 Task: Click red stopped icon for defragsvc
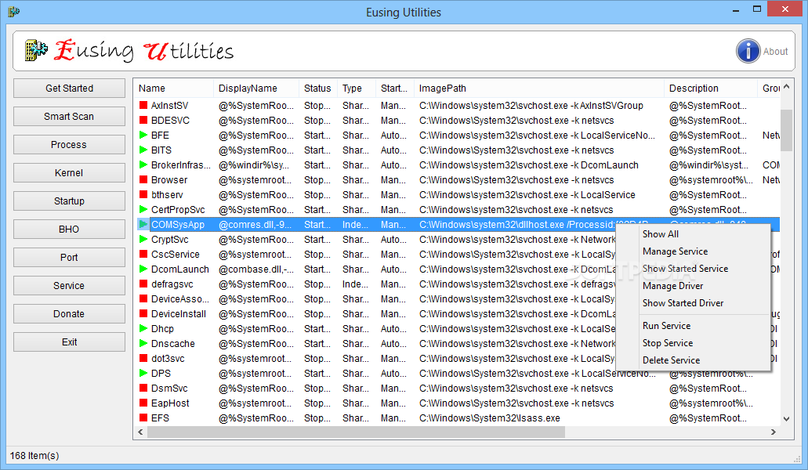[143, 284]
